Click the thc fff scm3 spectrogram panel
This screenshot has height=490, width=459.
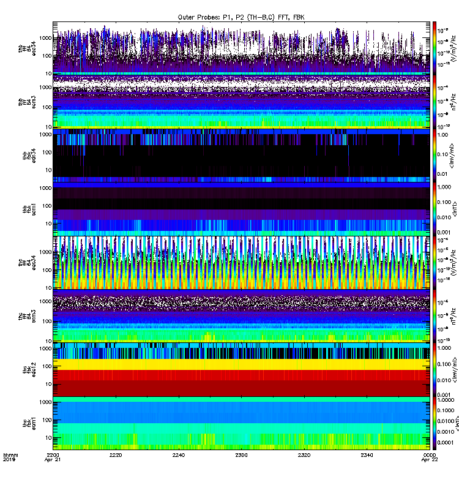pos(241,316)
